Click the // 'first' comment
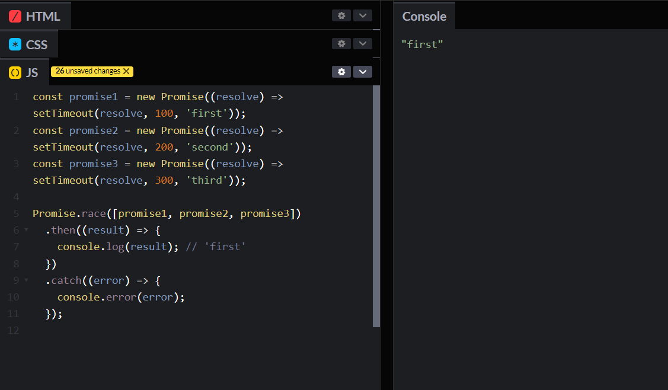Viewport: 668px width, 390px height. click(x=216, y=247)
